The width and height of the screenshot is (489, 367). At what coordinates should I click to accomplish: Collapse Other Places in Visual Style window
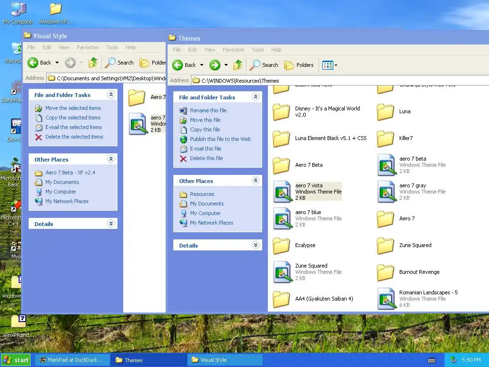click(x=111, y=159)
